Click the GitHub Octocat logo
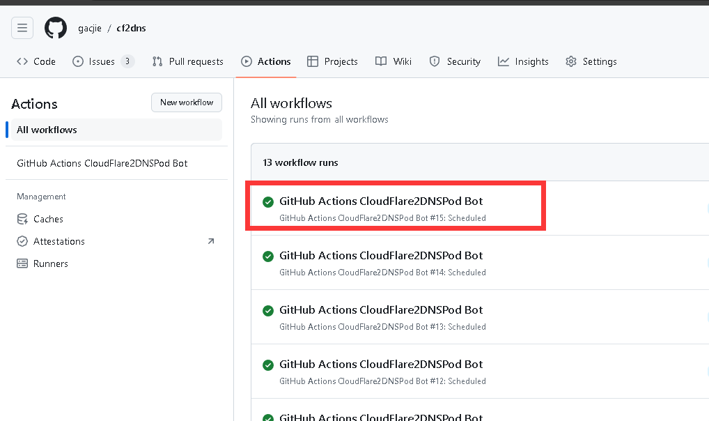The width and height of the screenshot is (709, 421). point(56,28)
